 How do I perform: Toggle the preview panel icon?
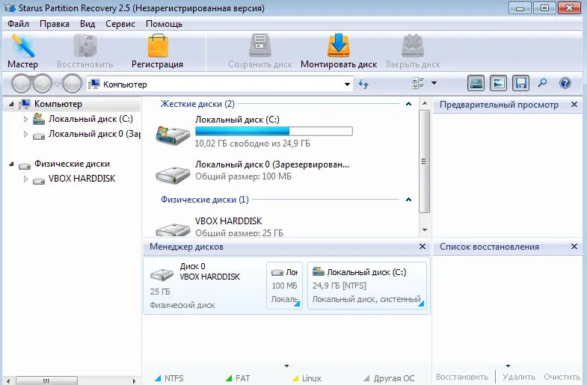[x=498, y=83]
